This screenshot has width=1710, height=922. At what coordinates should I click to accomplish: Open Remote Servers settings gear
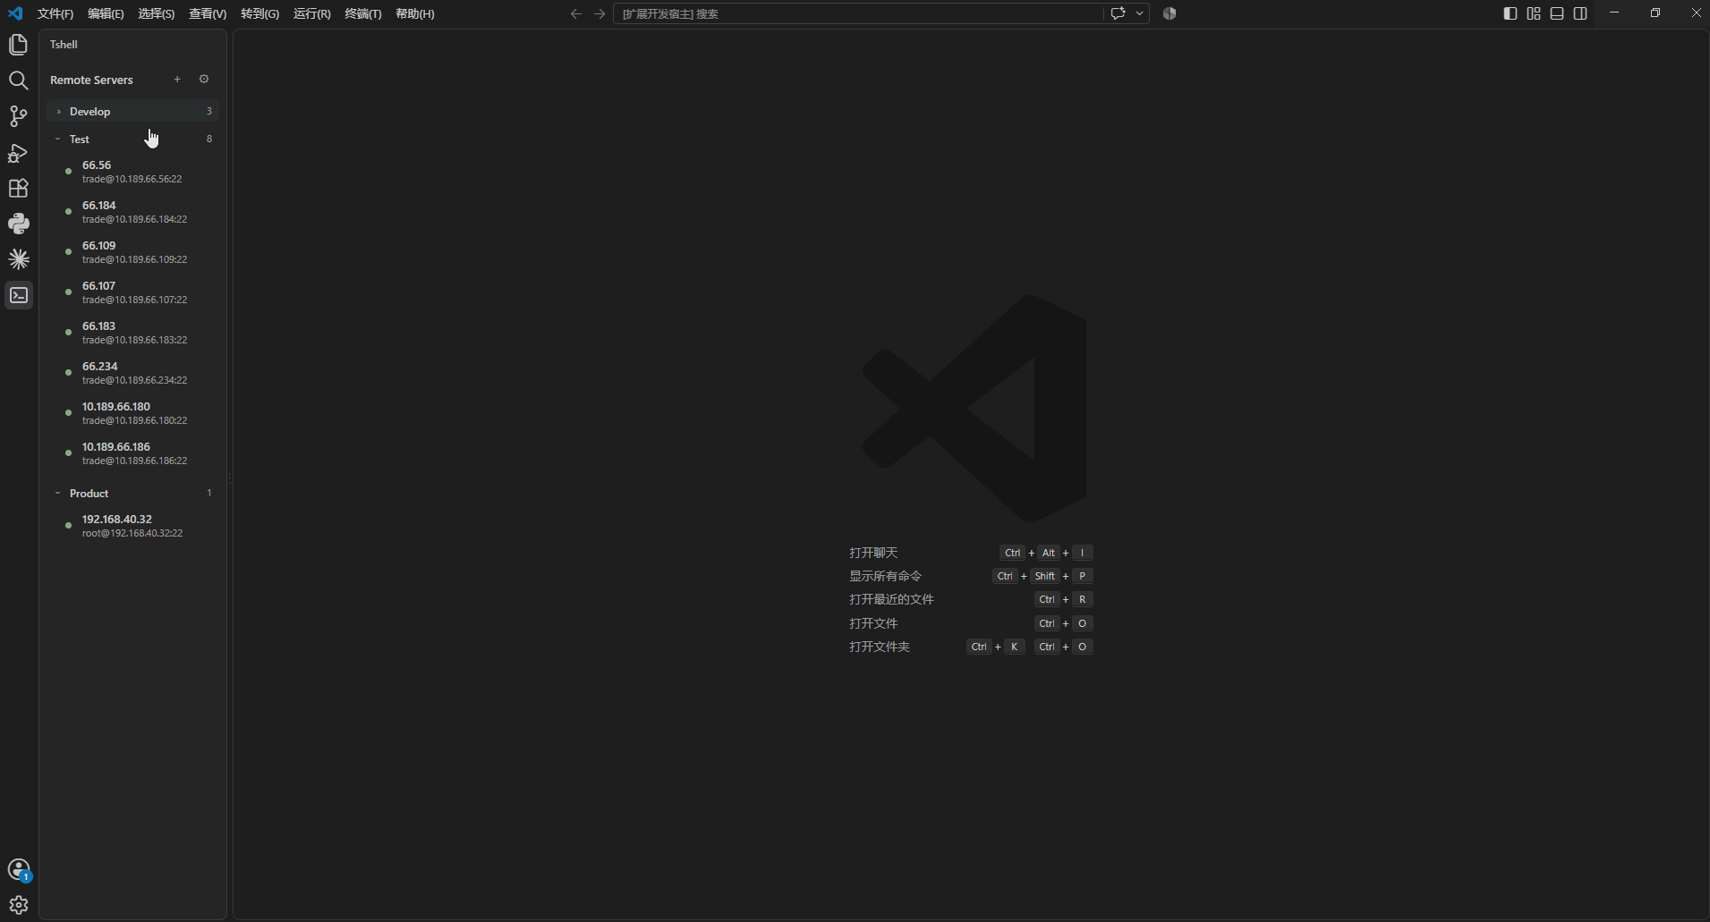tap(204, 80)
